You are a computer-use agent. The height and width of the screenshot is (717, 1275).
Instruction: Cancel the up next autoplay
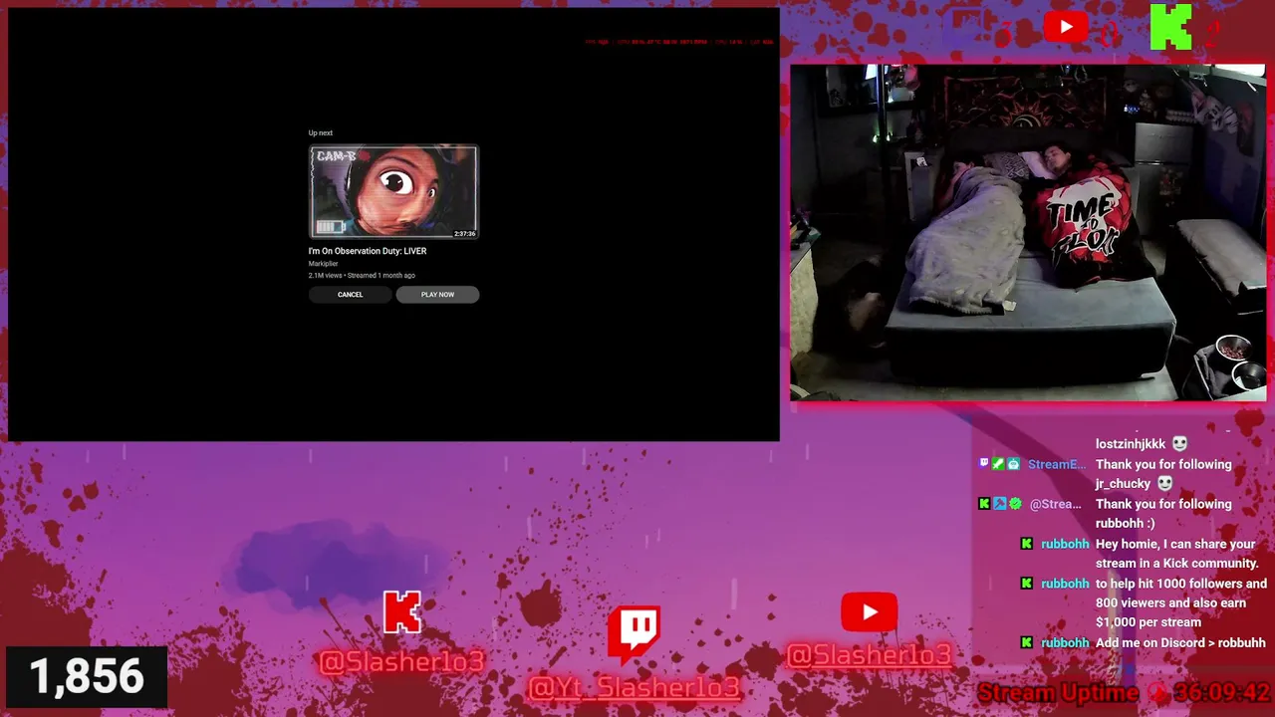[350, 295]
